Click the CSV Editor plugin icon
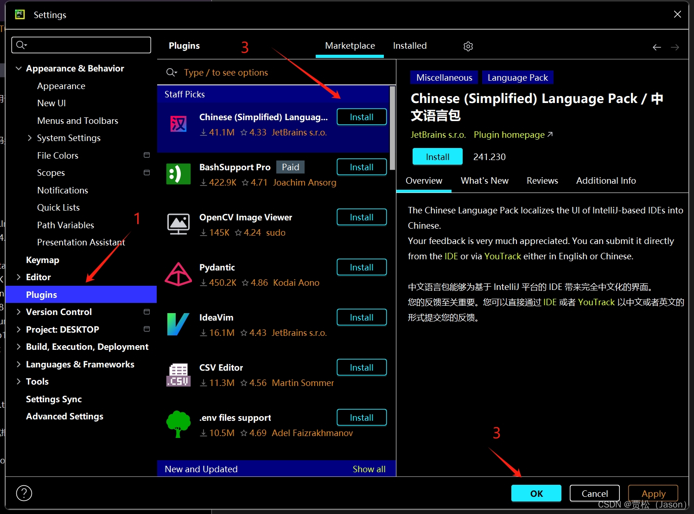The image size is (694, 514). 178,374
